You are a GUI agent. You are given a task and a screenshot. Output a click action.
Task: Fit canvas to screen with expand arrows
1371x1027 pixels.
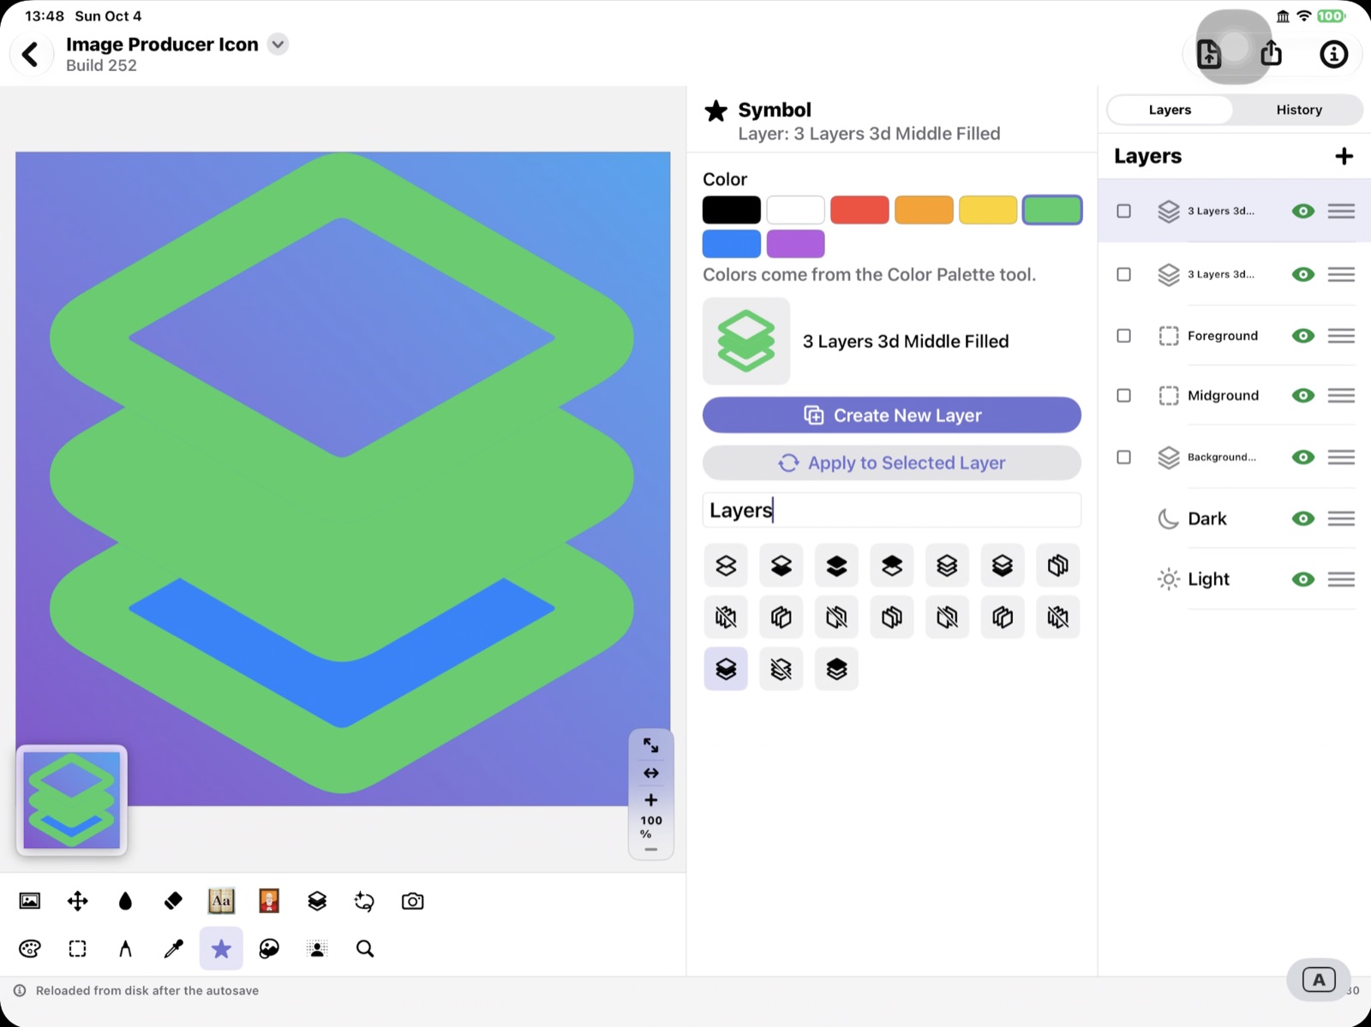click(651, 745)
